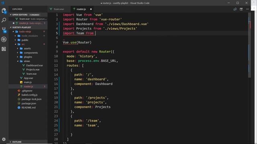Open the More Actions ellipsis menu
The height and width of the screenshot is (144, 257).
click(x=247, y=9)
